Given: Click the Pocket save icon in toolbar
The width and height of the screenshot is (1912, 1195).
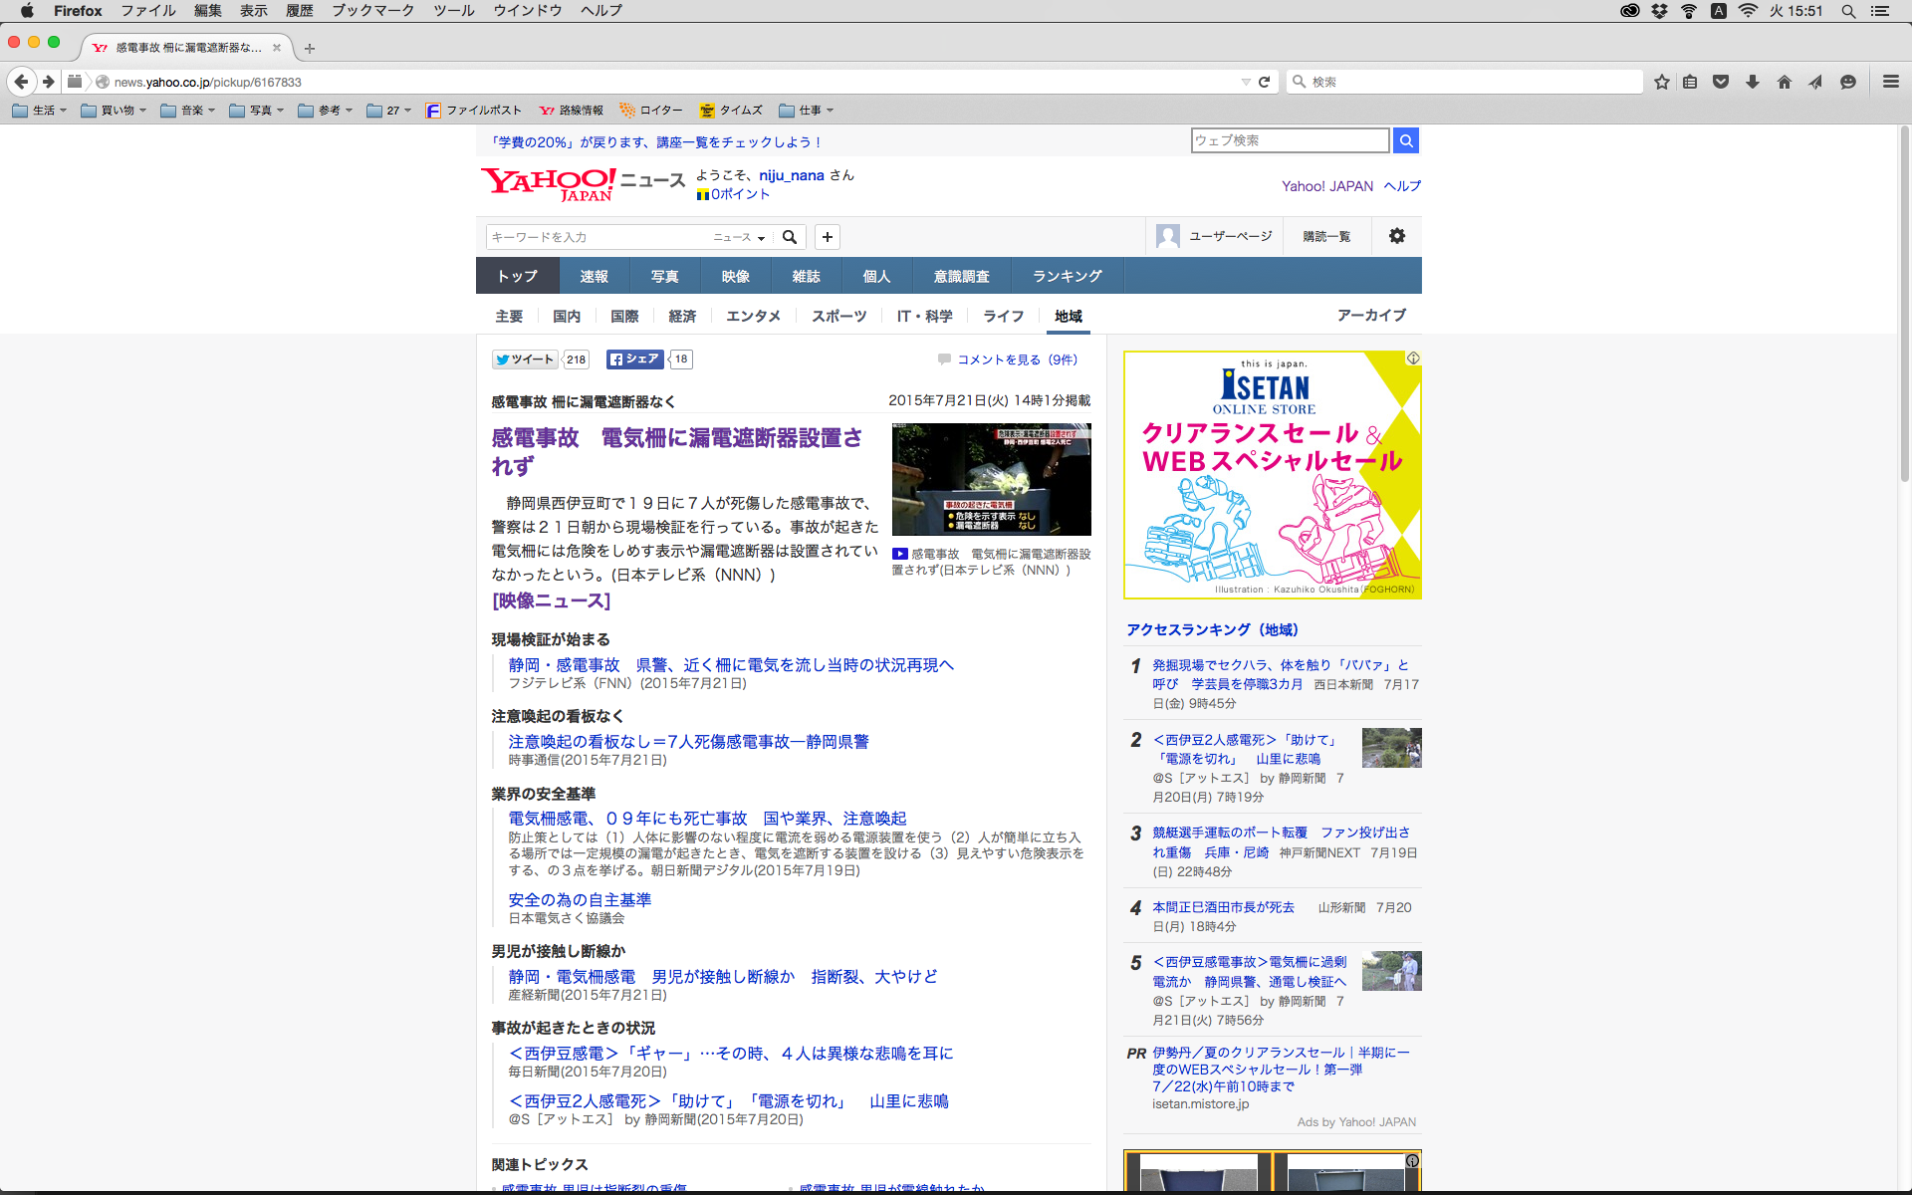Looking at the screenshot, I should 1721,82.
